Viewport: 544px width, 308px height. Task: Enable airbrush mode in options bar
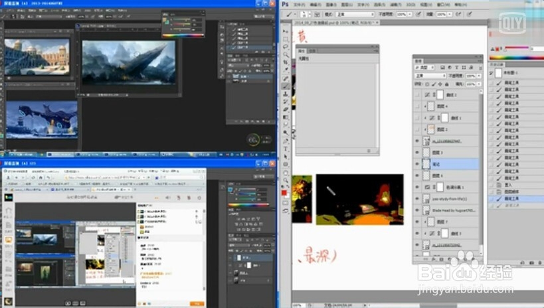point(458,14)
